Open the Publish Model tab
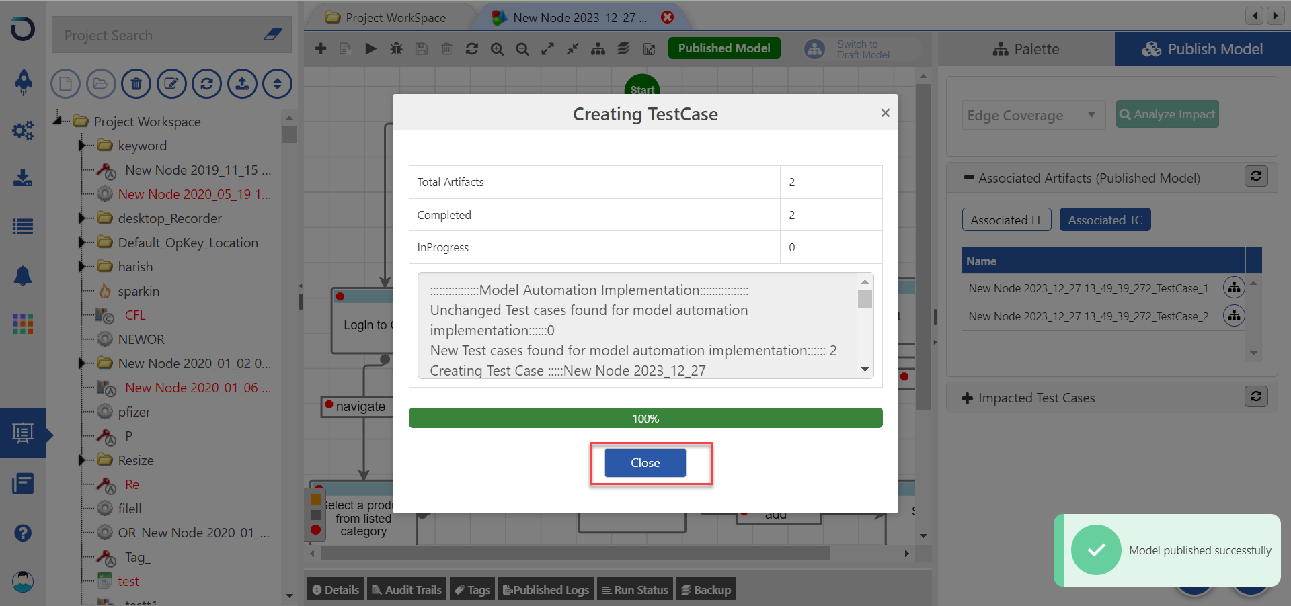The height and width of the screenshot is (606, 1291). point(1202,49)
